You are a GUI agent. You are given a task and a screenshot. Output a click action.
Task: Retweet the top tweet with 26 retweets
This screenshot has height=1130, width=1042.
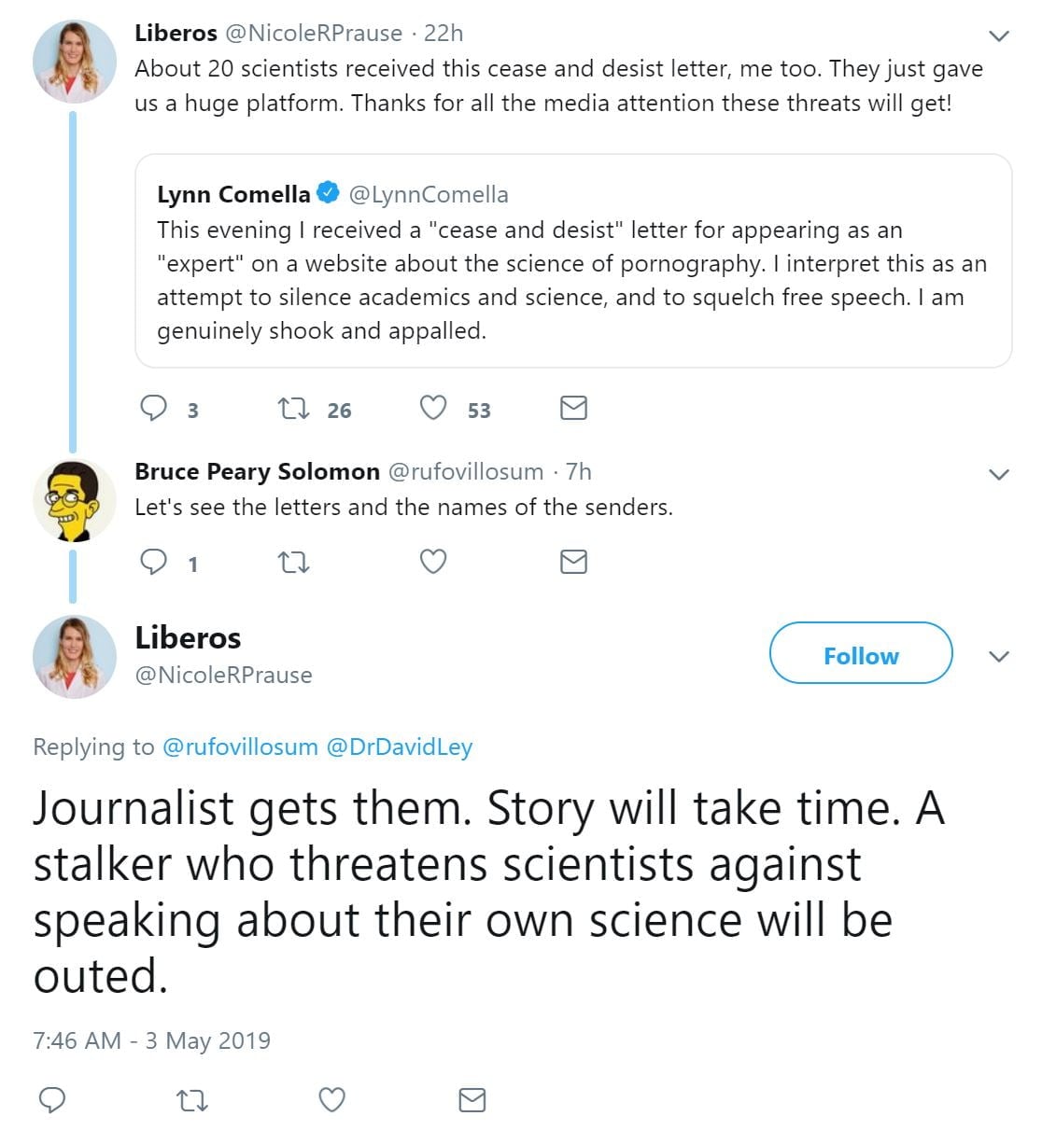tap(294, 409)
